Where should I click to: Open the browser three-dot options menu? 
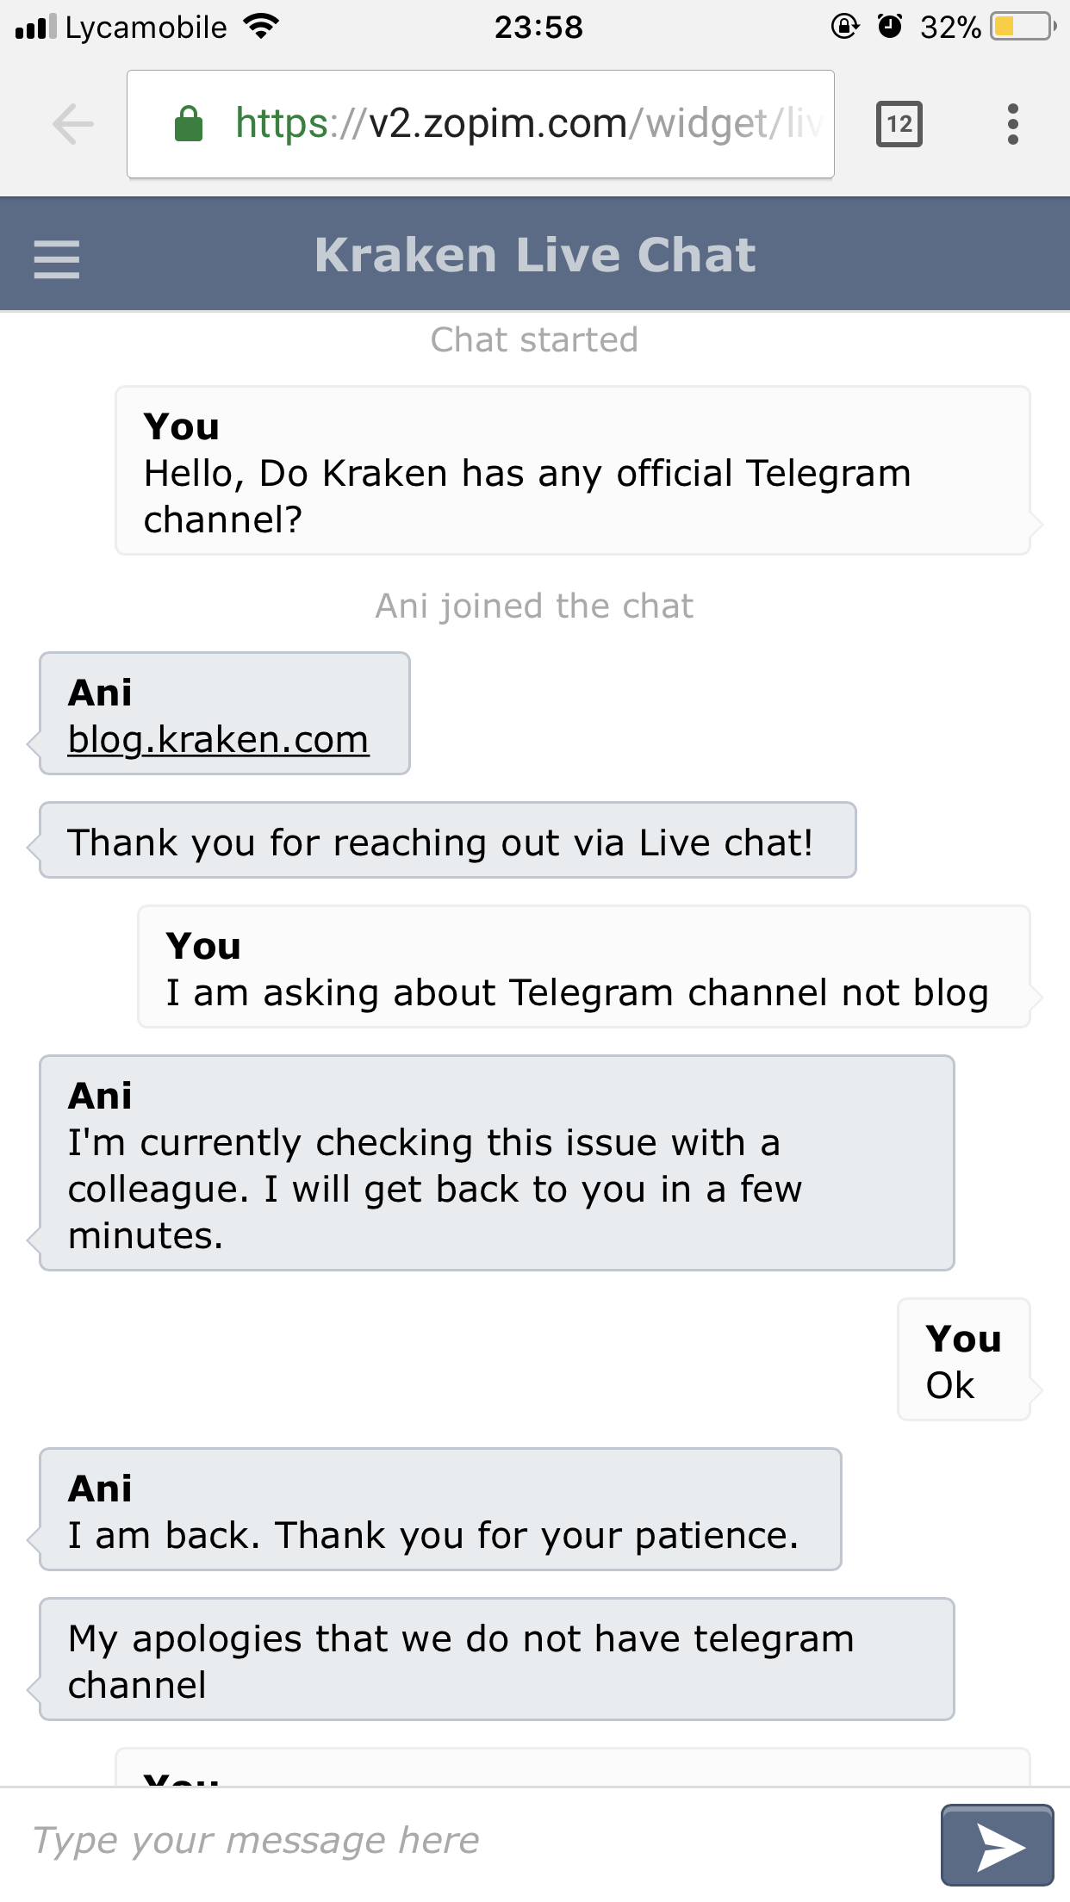coord(1013,124)
